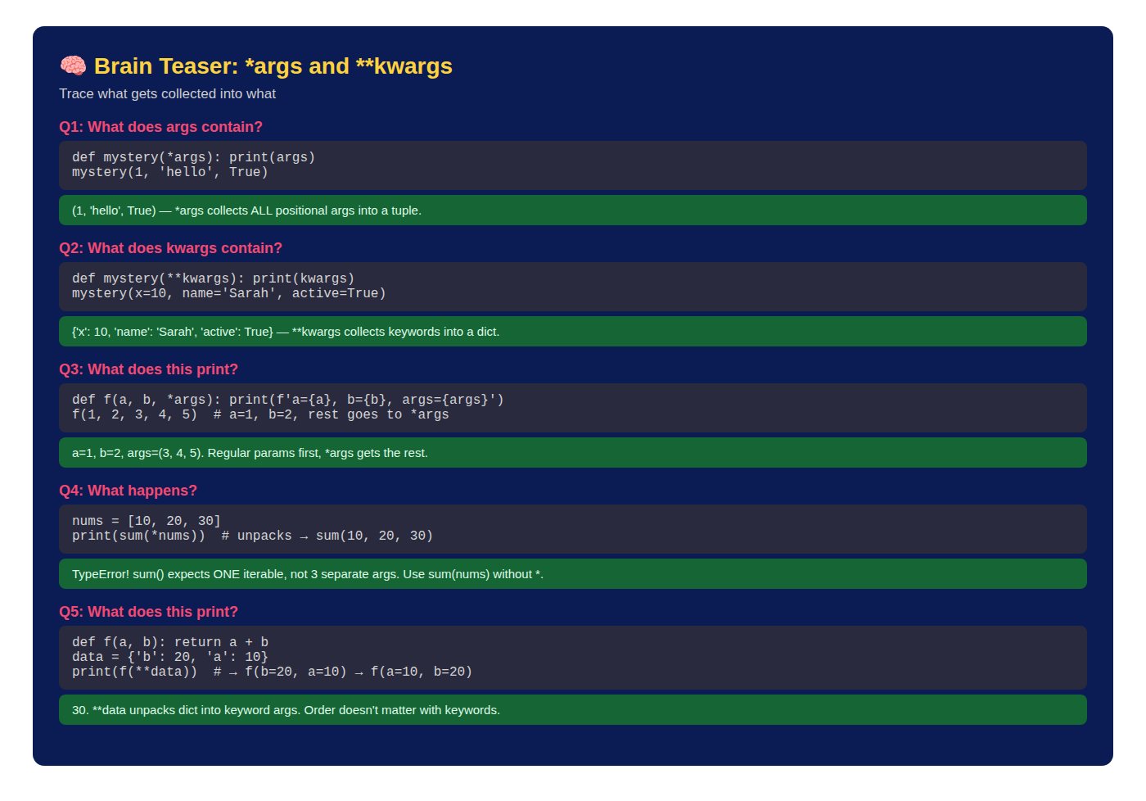Click heading "Q3: What does this print?"
This screenshot has width=1146, height=801.
148,369
